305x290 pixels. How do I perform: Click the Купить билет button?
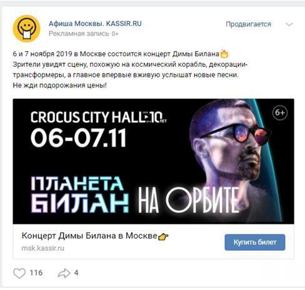[255, 242]
